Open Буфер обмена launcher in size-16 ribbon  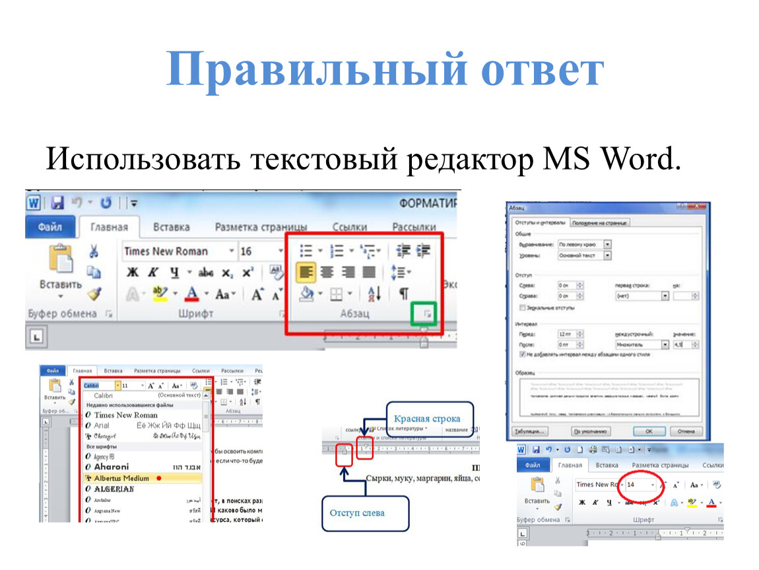coord(109,315)
